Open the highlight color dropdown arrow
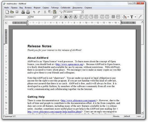148x122 pixels. coord(128,17)
